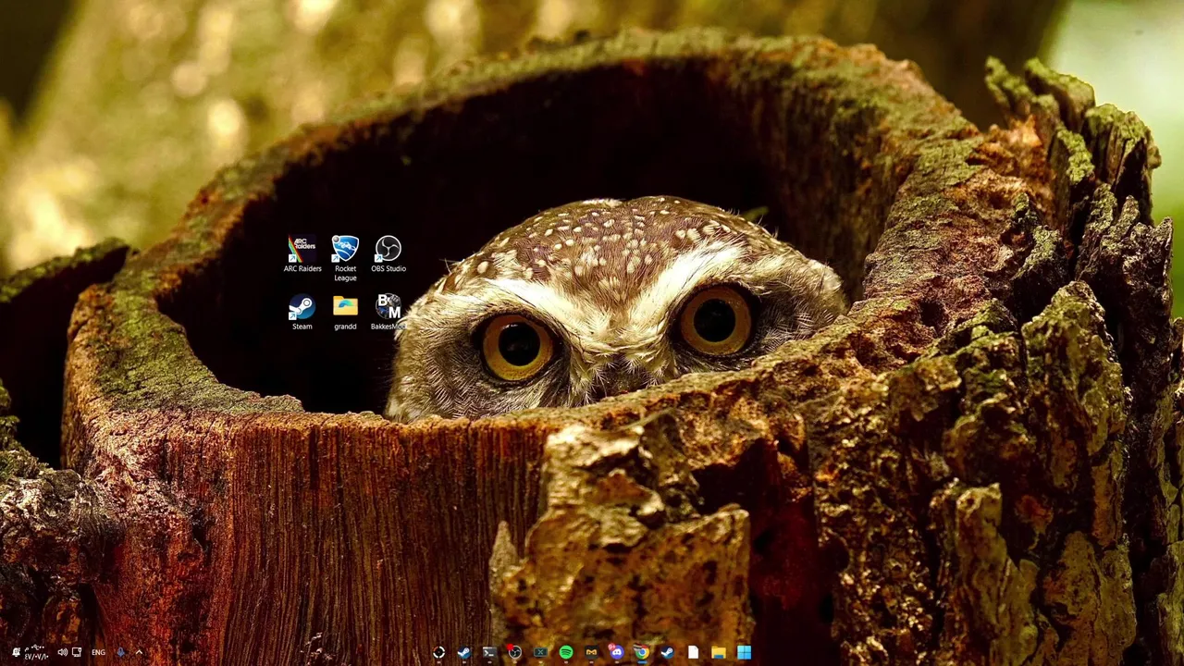1184x666 pixels.
Task: Open the Windows Start button in taskbar
Action: 744,652
